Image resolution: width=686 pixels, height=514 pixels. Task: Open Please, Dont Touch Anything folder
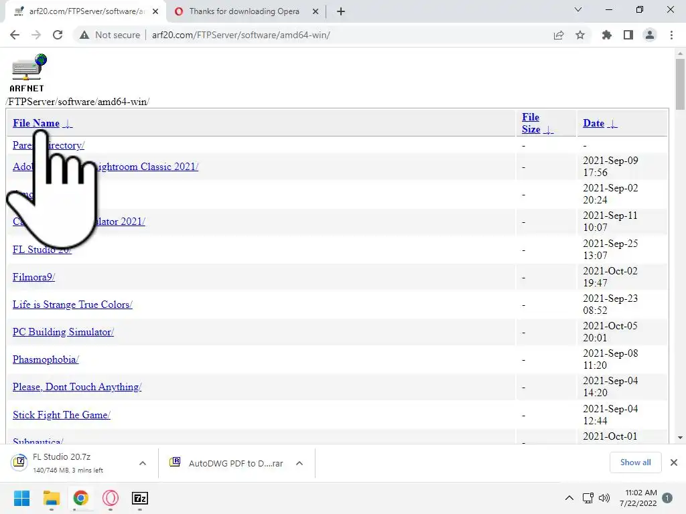[77, 388]
